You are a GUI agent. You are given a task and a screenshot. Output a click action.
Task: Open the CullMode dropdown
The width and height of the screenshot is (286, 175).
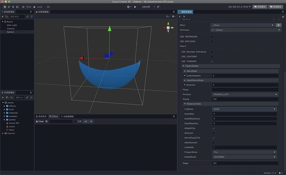click(x=244, y=109)
